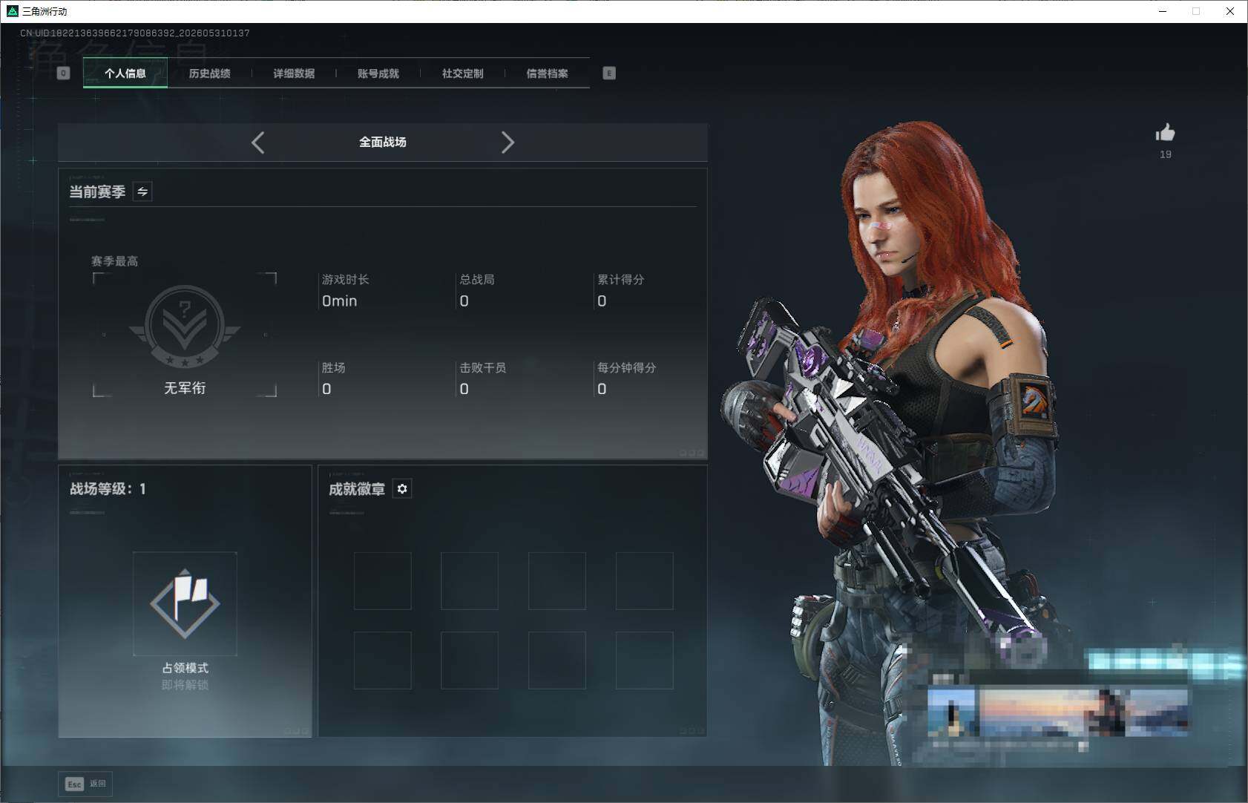The width and height of the screenshot is (1248, 803).
Task: Minimize the 三角洲行动 window
Action: click(x=1163, y=11)
